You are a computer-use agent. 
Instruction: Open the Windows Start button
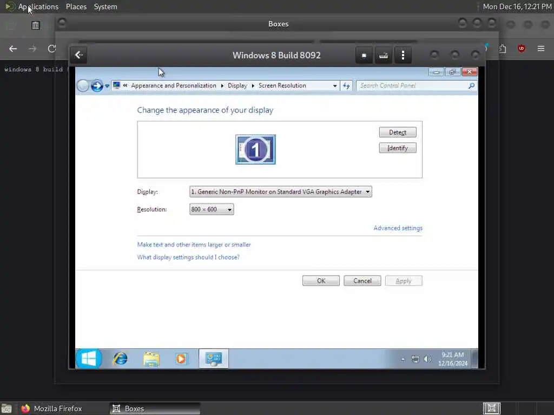point(89,359)
